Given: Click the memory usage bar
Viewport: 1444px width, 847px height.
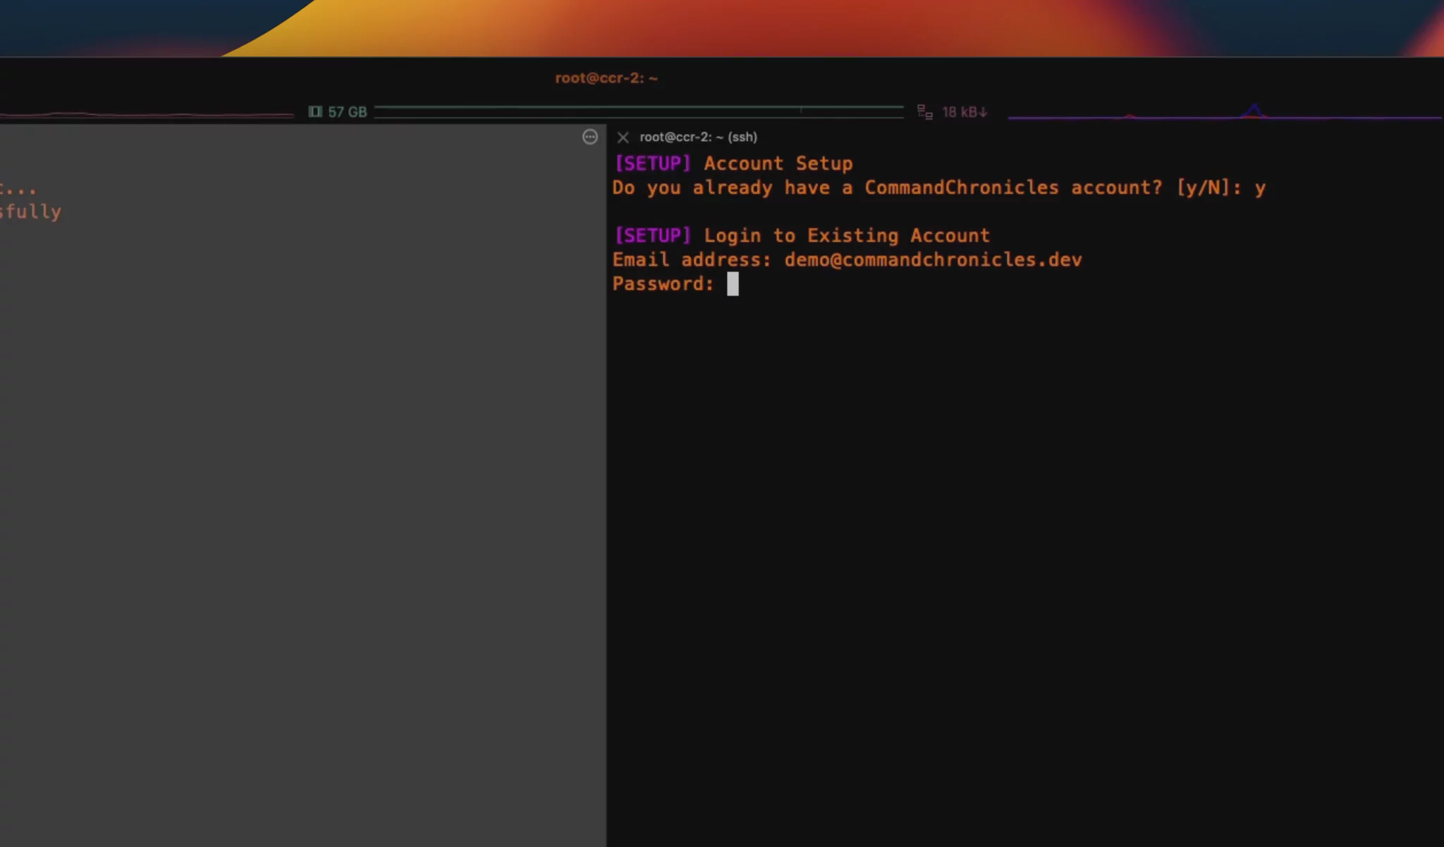Looking at the screenshot, I should tap(639, 111).
